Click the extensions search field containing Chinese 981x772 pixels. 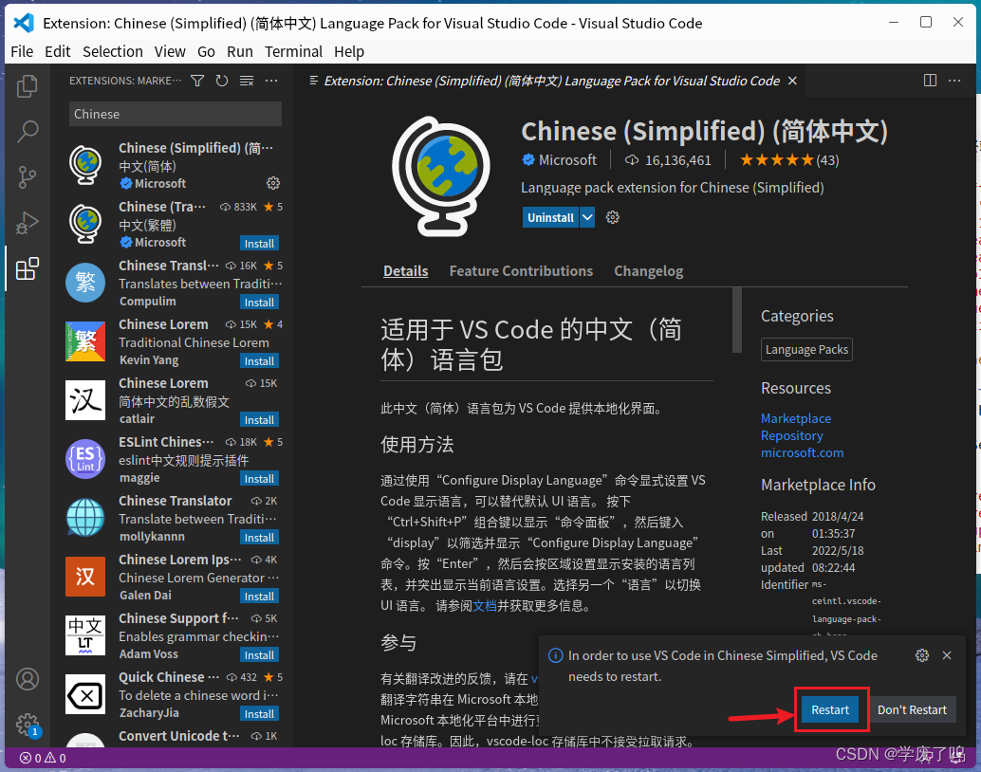[x=176, y=114]
